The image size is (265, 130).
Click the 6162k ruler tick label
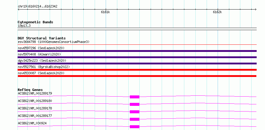pos(217,12)
